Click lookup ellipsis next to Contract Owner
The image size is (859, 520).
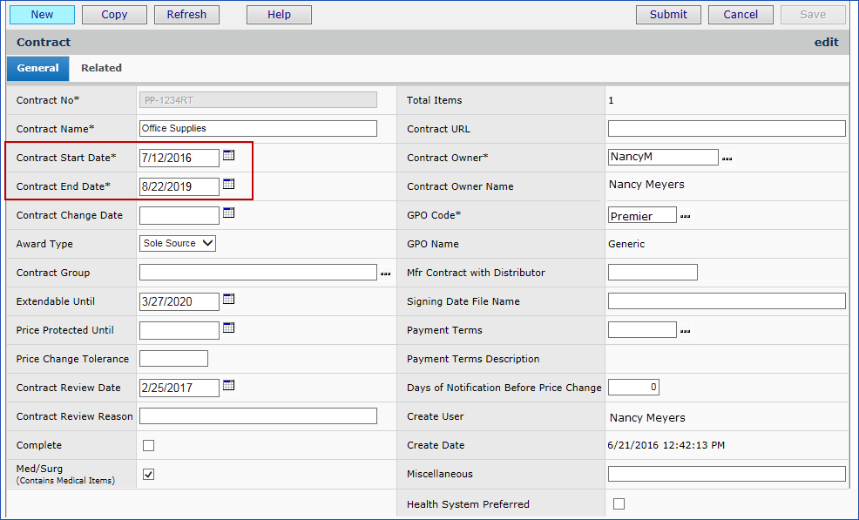[x=727, y=159]
